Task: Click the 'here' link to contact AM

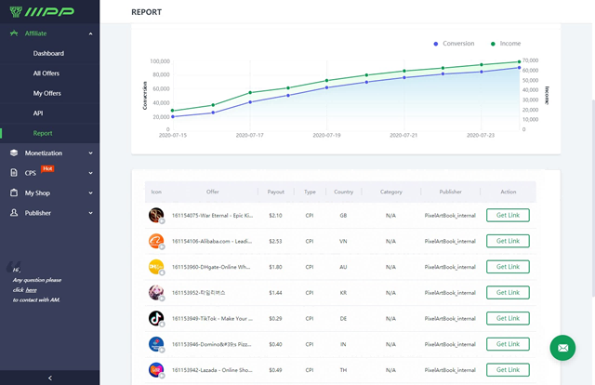Action: 31,289
